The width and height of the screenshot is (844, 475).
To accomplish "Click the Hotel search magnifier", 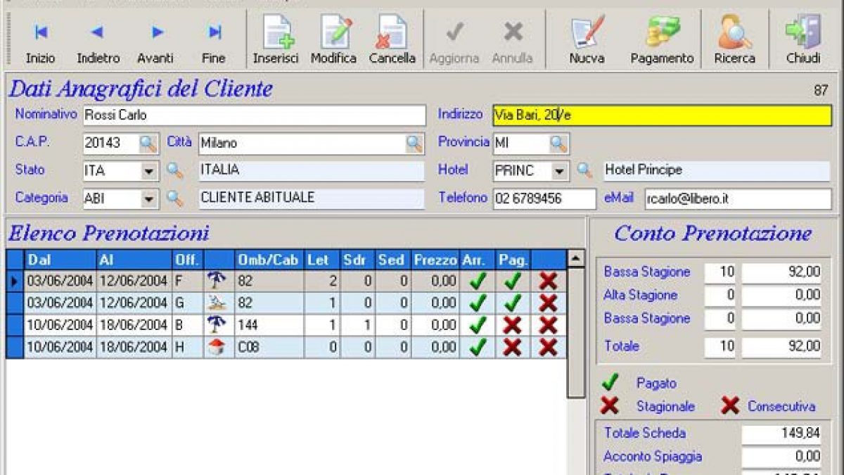I will (584, 170).
